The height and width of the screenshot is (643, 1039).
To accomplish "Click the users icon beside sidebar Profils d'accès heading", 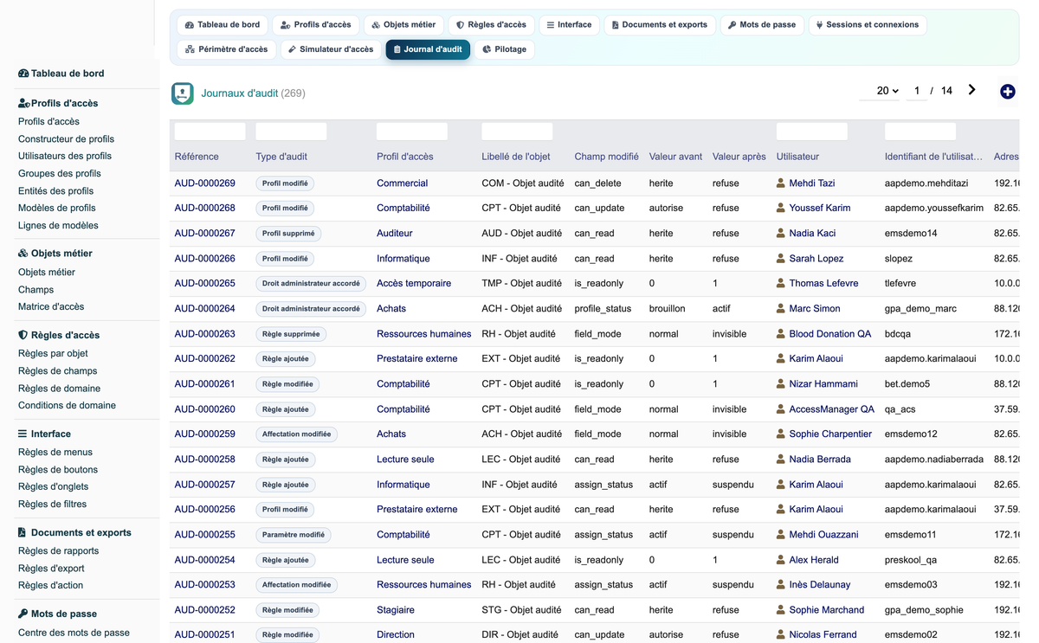I will click(24, 104).
